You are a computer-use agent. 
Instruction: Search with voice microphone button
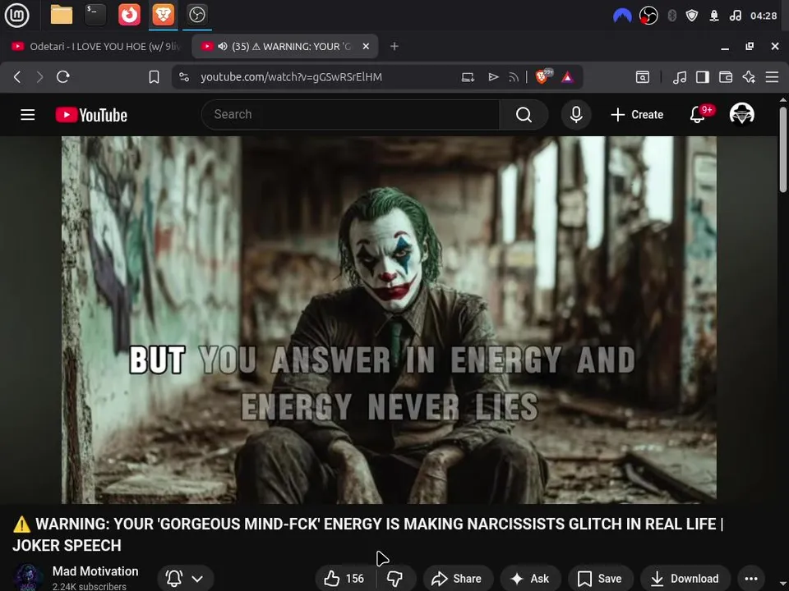576,115
